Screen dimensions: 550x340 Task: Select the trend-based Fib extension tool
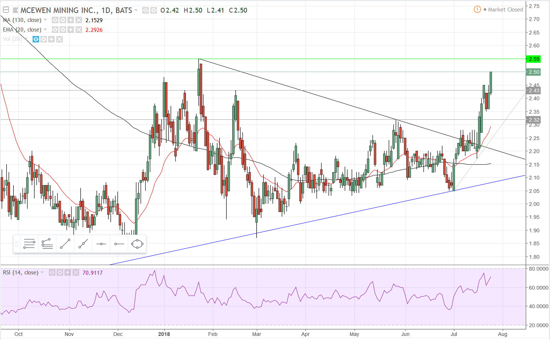(47, 244)
